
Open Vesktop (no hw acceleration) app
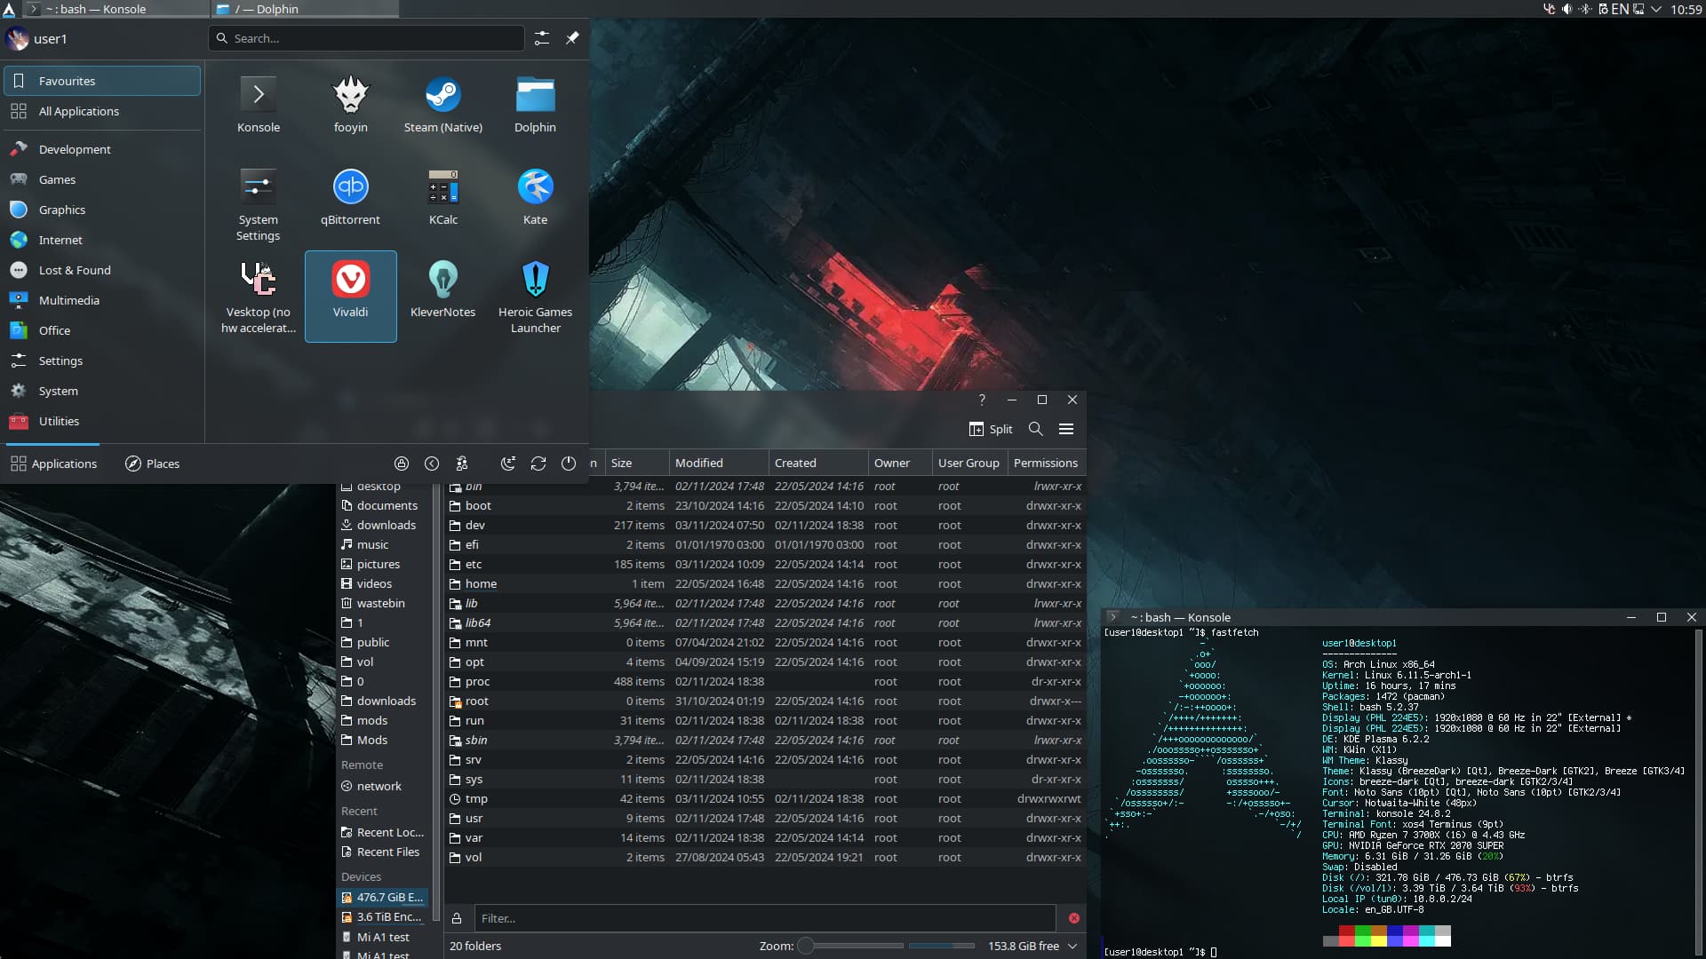coord(259,297)
